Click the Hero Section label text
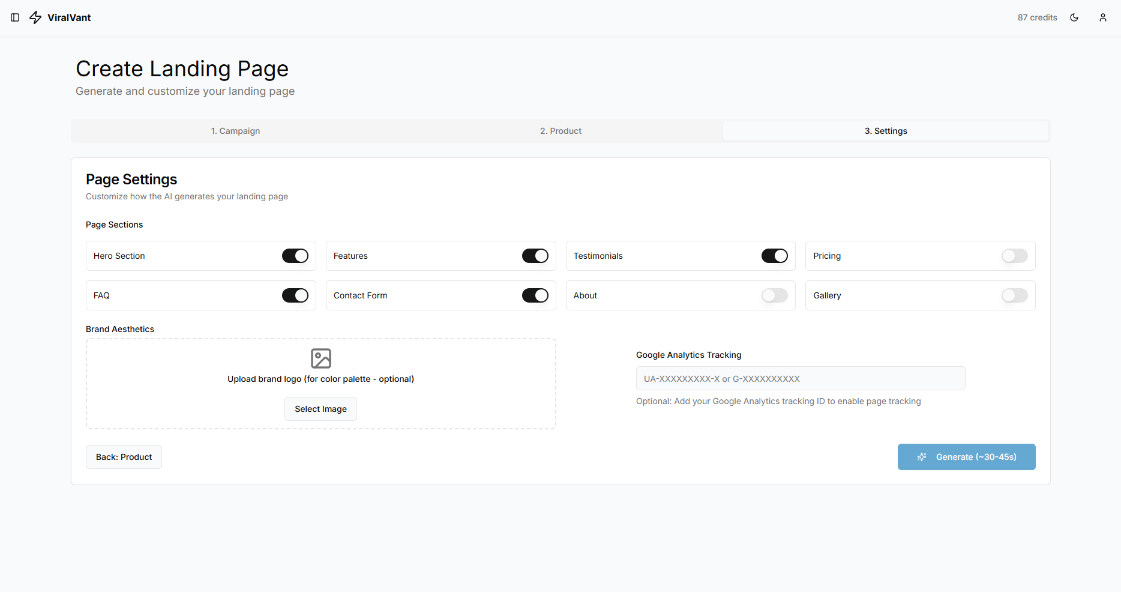Image resolution: width=1121 pixels, height=592 pixels. [119, 256]
